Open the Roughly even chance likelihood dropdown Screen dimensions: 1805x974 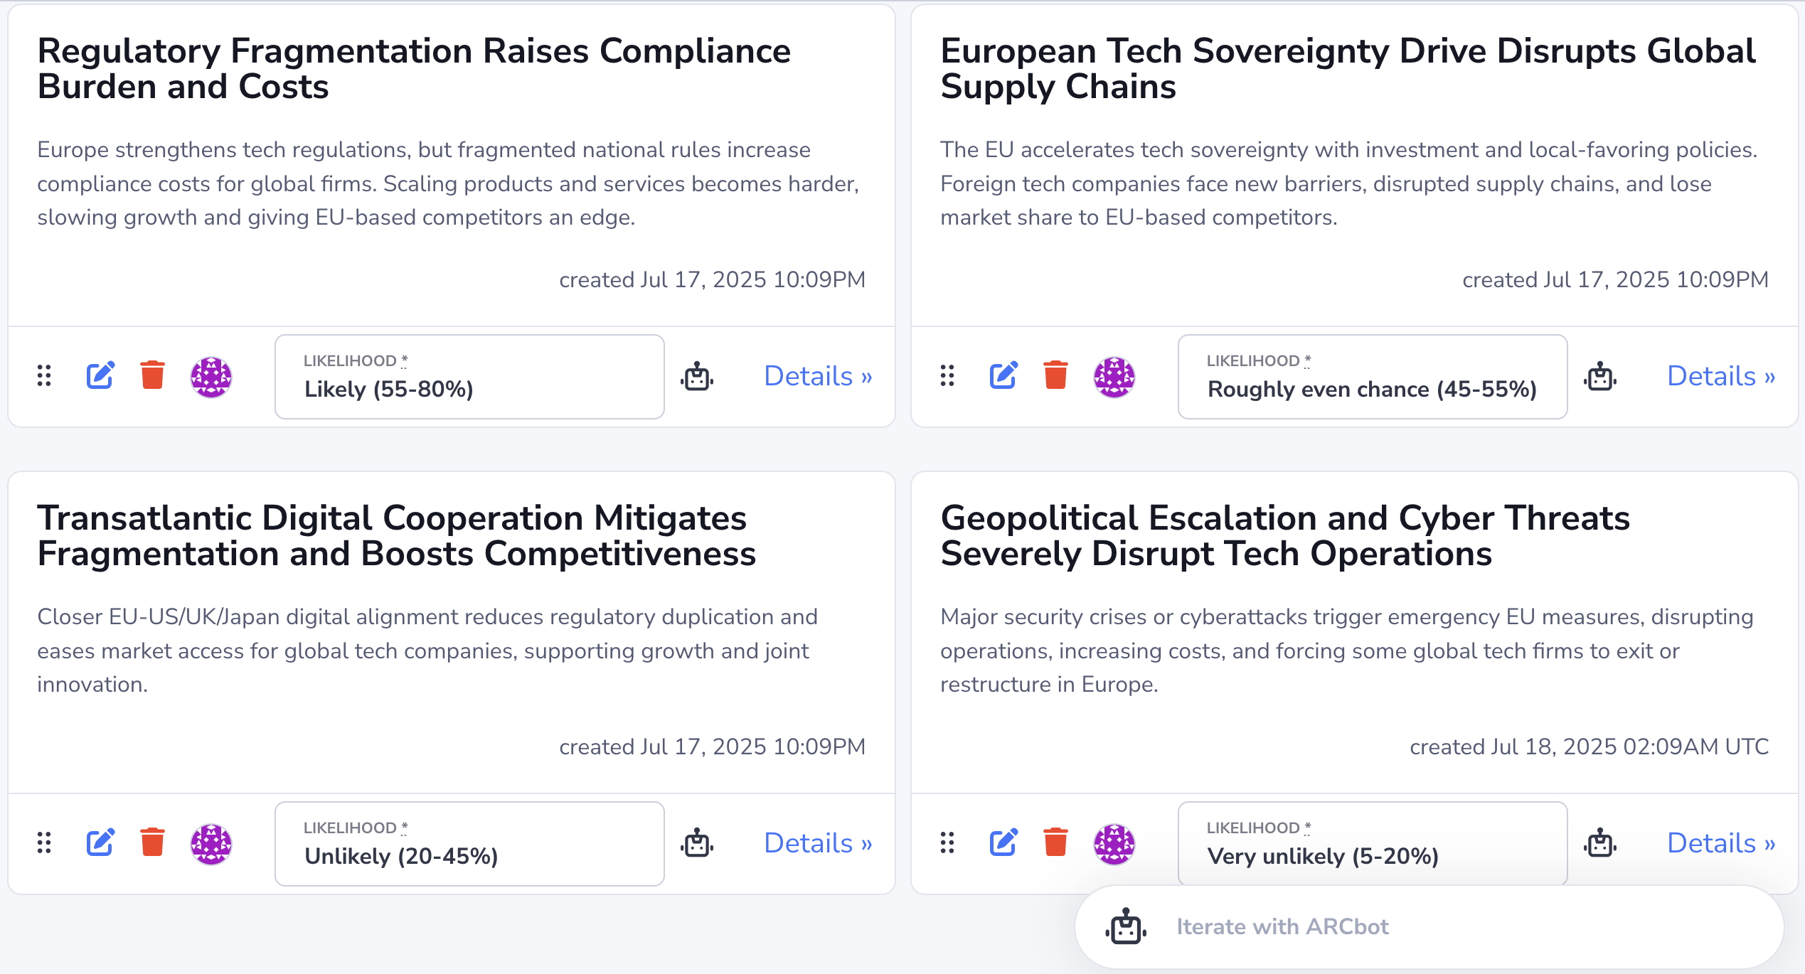coord(1373,377)
